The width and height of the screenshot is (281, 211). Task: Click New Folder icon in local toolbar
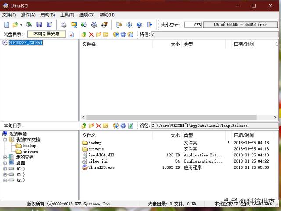click(x=91, y=126)
